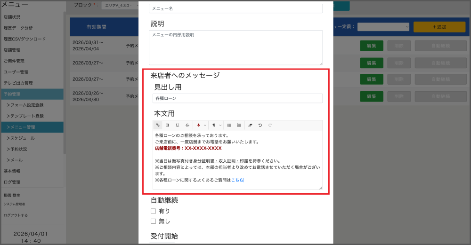Click the 説明 textarea for internal description
471x245 pixels.
235,47
